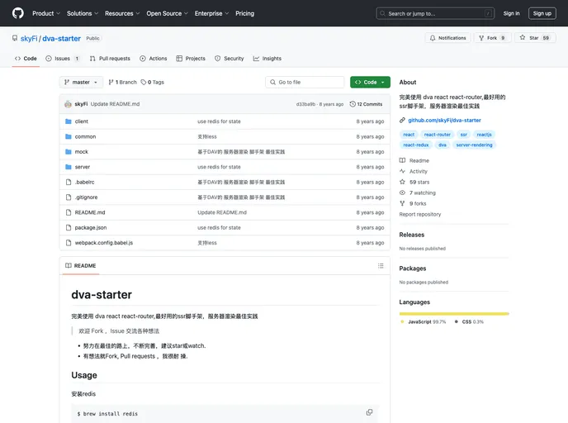Open the Insights tab
The image size is (568, 423).
[x=267, y=59]
